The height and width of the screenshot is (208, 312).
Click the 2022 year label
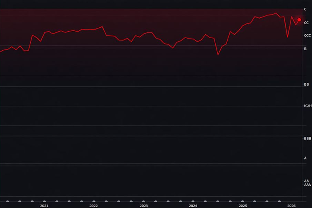coord(93,205)
